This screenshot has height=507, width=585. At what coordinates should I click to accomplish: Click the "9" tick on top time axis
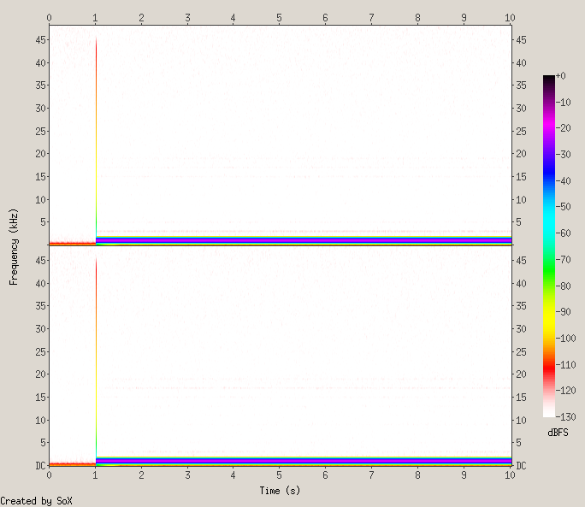click(x=464, y=18)
